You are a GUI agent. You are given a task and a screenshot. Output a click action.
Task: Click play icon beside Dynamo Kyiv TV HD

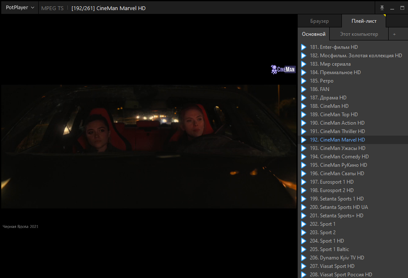click(304, 258)
